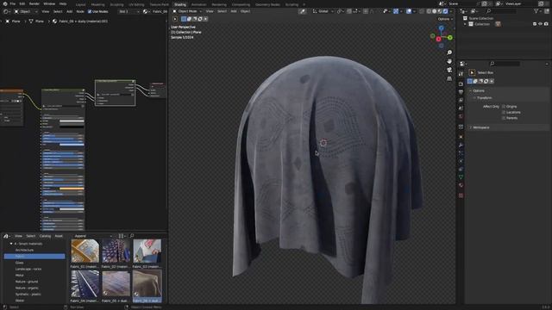The width and height of the screenshot is (552, 310).
Task: Toggle camera view icon in viewport
Action: pos(449,70)
